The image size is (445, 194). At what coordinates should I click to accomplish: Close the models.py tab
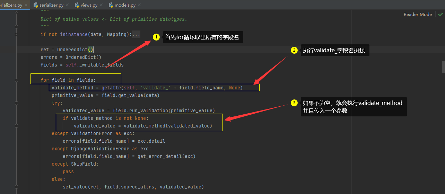tap(139, 5)
